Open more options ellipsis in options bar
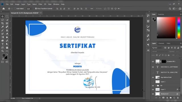182x102 pixels. pos(92,9)
